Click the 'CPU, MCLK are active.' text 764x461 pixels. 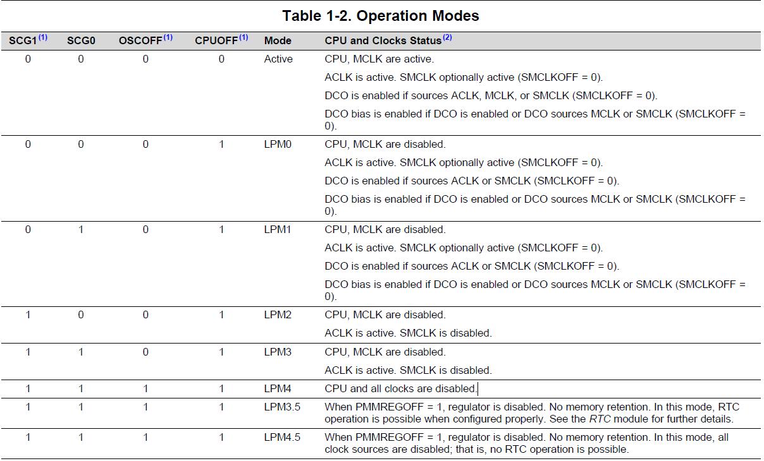tap(379, 59)
